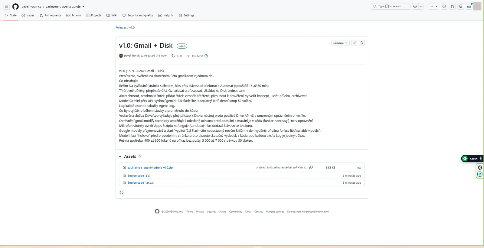The height and width of the screenshot is (248, 484).
Task: Edit release with pencil icon
Action: point(354,43)
